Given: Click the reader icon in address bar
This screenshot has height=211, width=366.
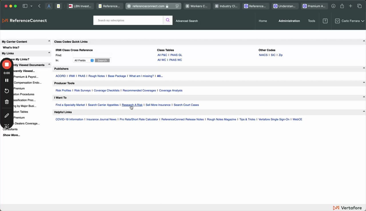Looking at the screenshot, I should click(x=177, y=6).
